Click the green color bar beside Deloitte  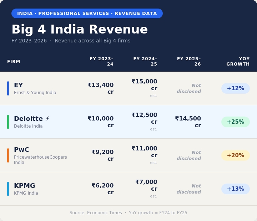8,122
